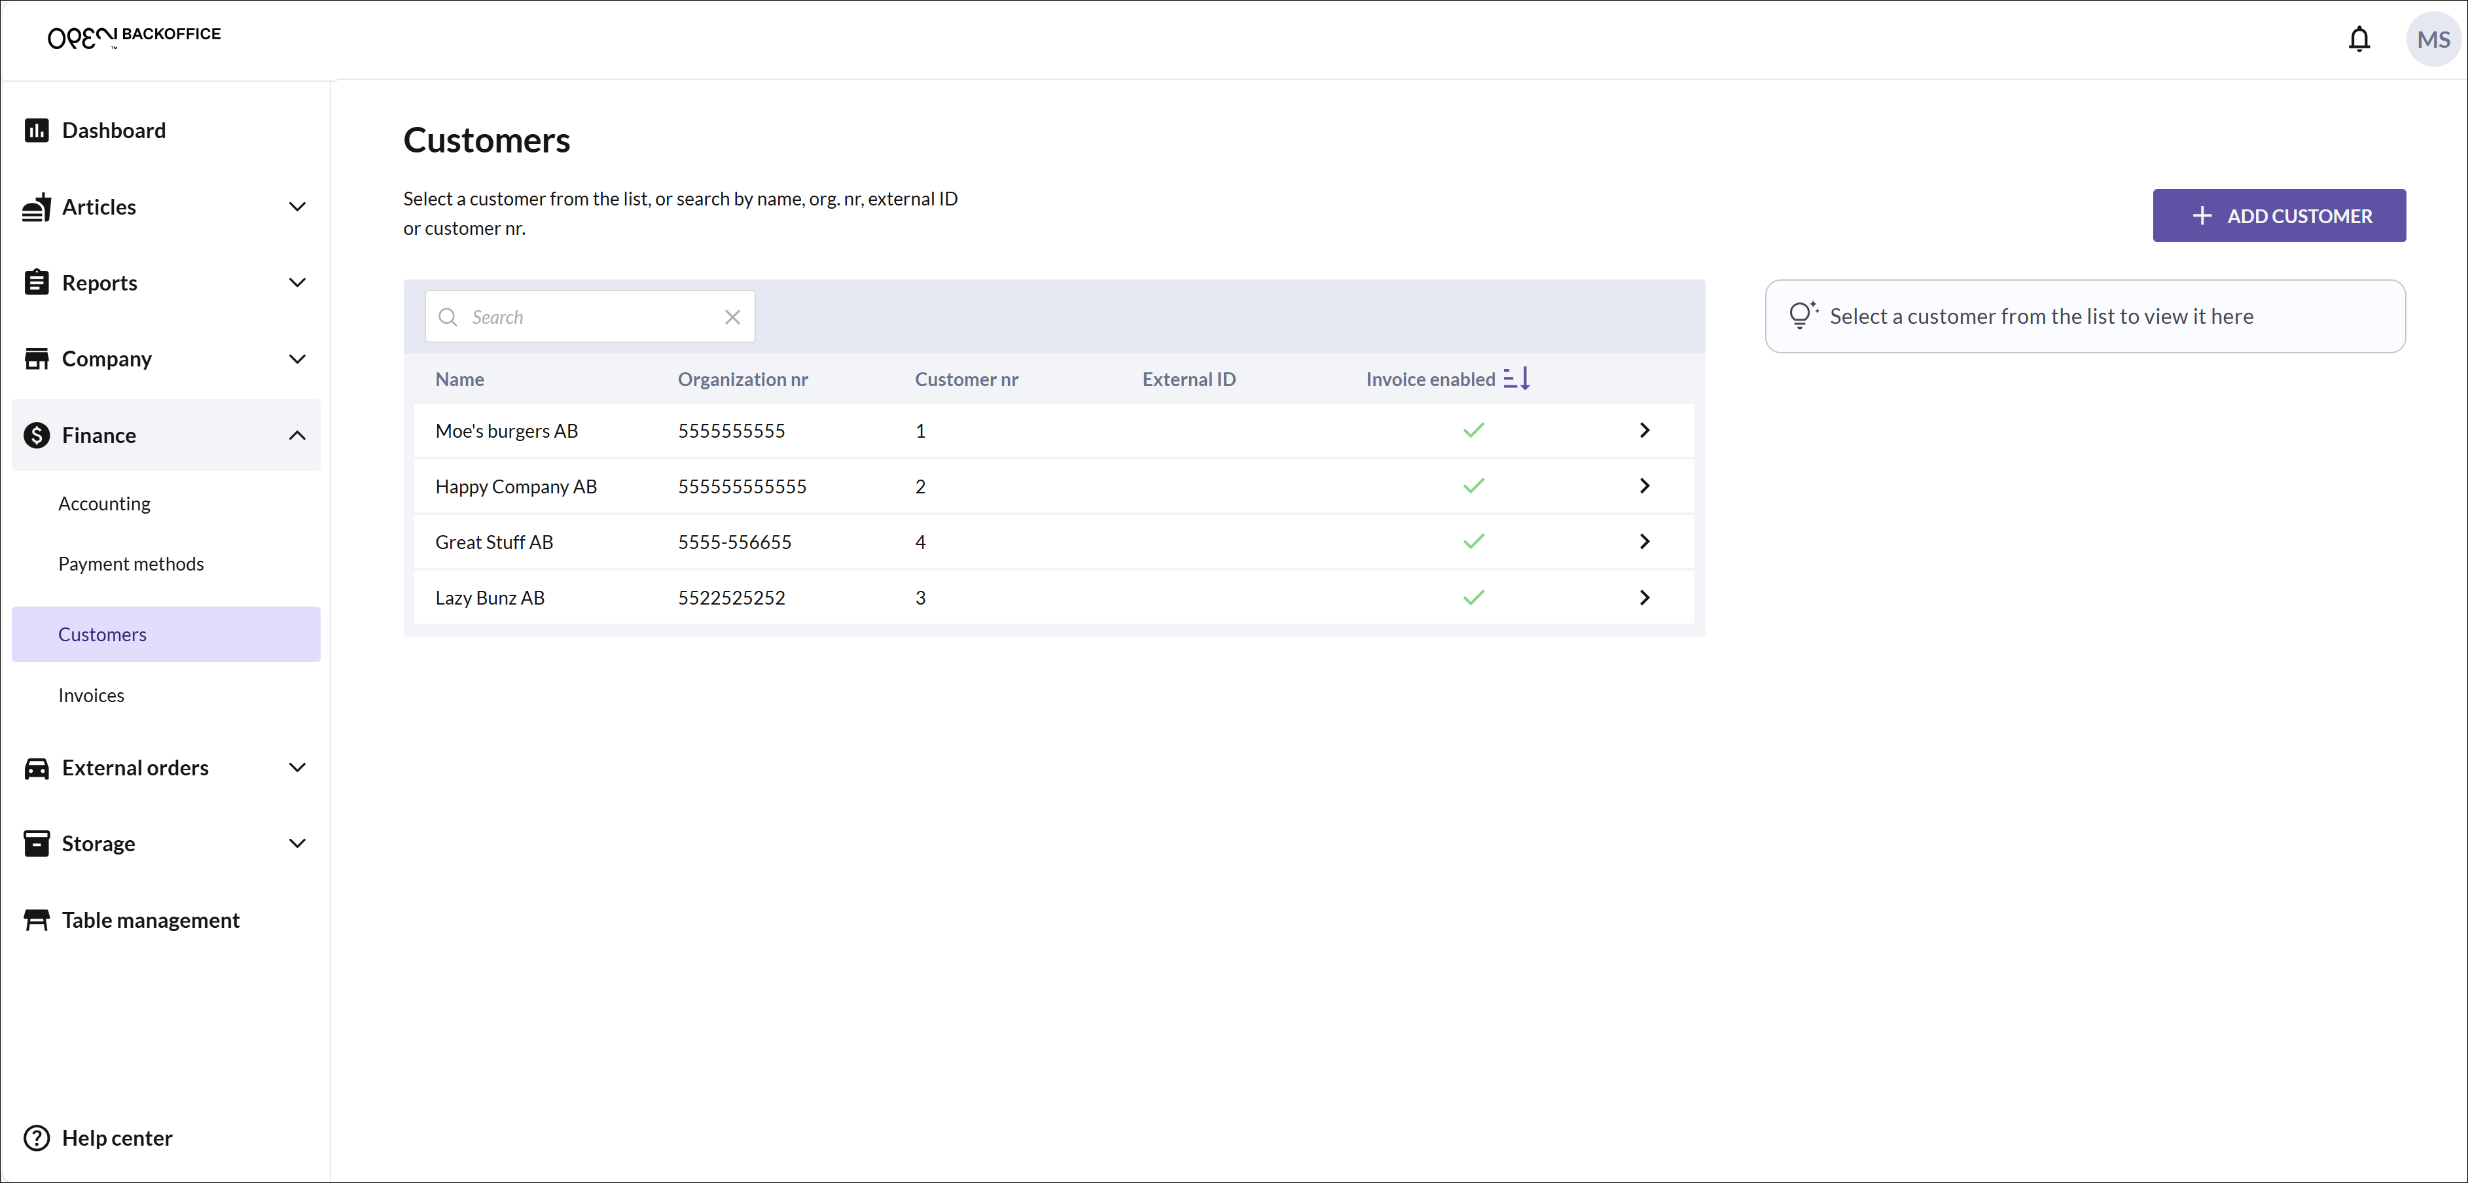Open Help center question mark icon

click(37, 1137)
